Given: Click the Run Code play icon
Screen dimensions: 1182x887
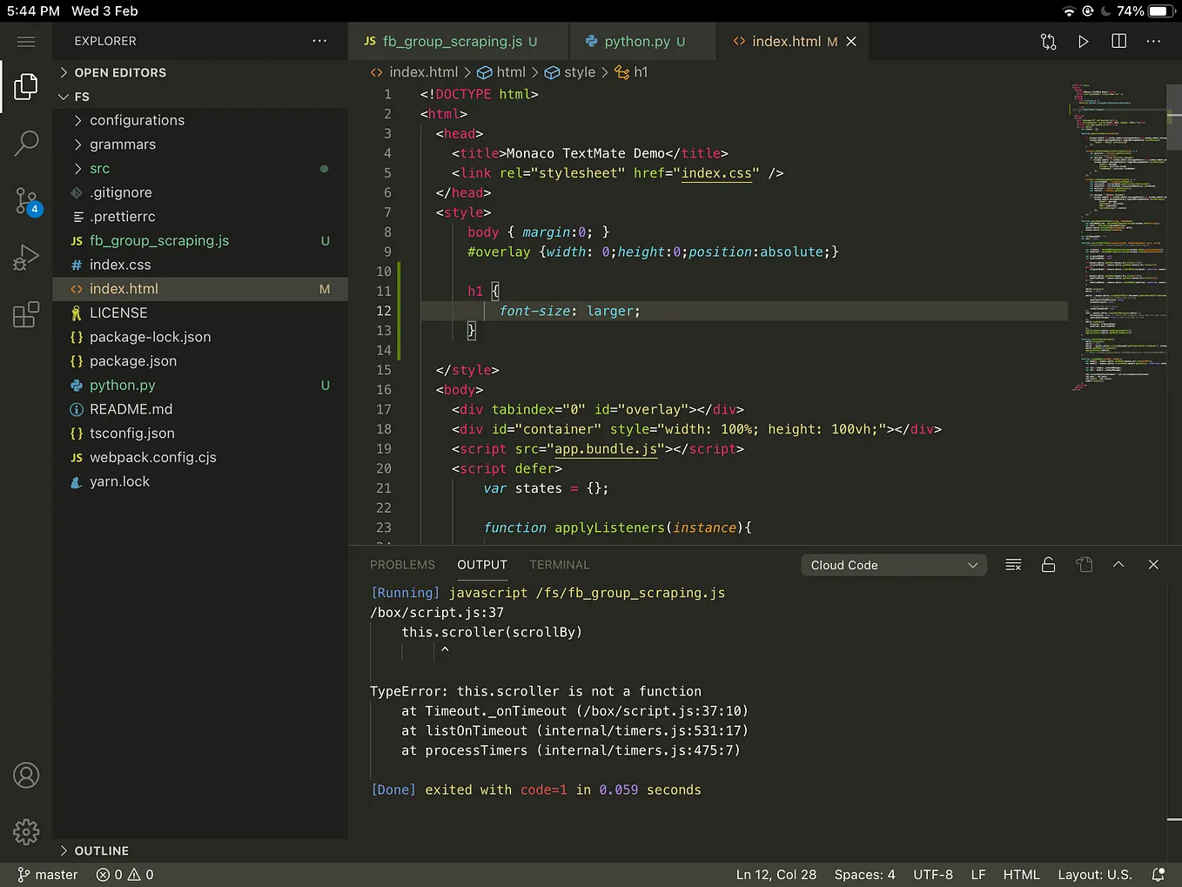Looking at the screenshot, I should (1083, 42).
